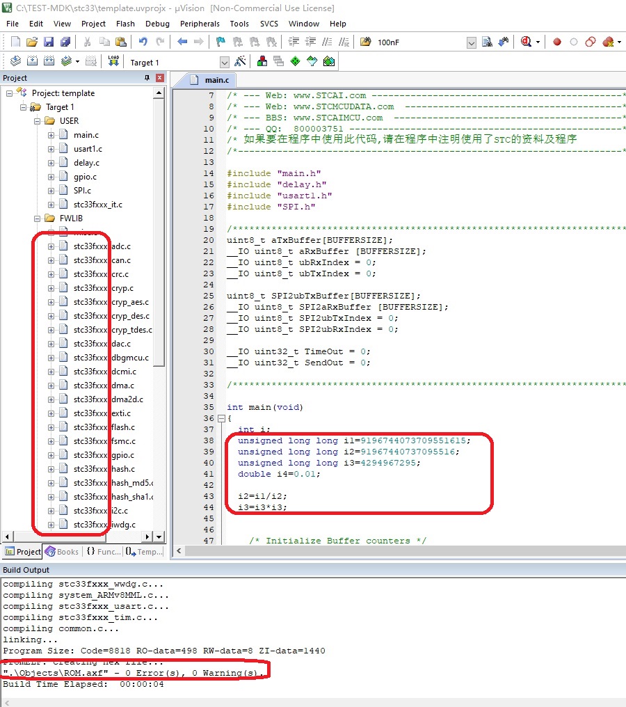Image resolution: width=626 pixels, height=707 pixels.
Task: Indent the selected lines
Action: pyautogui.click(x=294, y=42)
